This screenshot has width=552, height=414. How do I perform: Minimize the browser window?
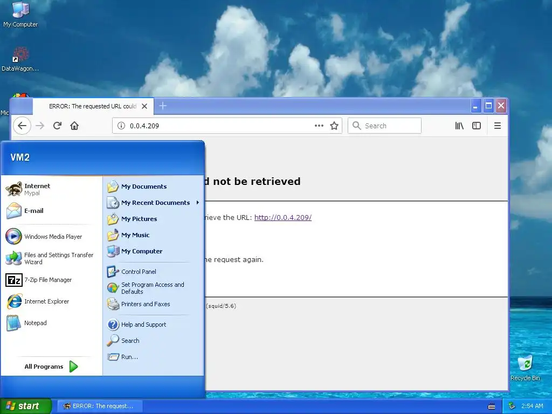[x=475, y=106]
